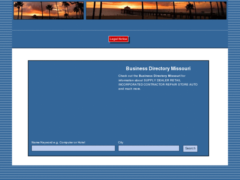Image resolution: width=240 pixels, height=180 pixels.
Task: Click the Search button
Action: click(x=190, y=148)
